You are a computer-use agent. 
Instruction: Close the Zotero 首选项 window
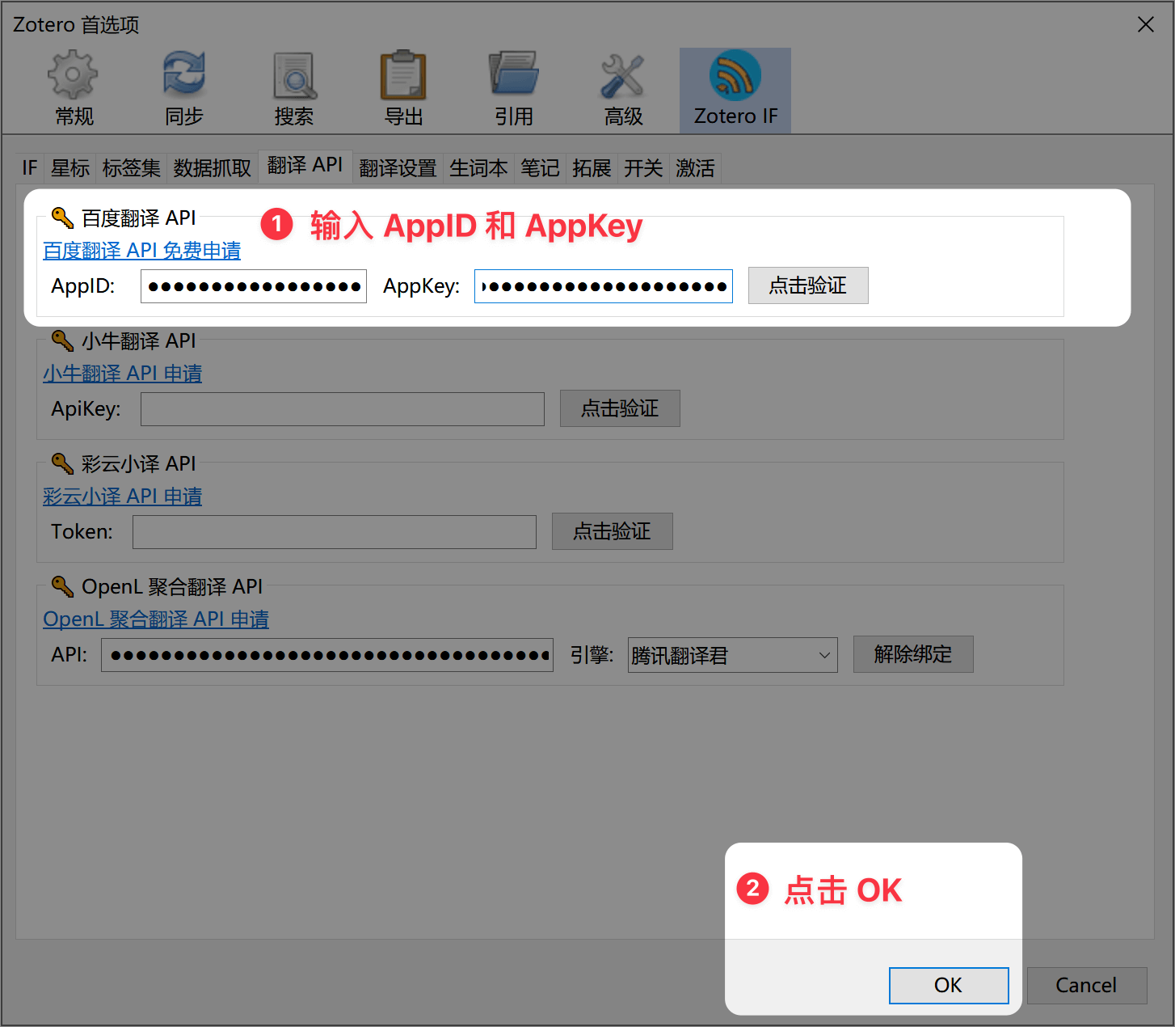click(1146, 25)
